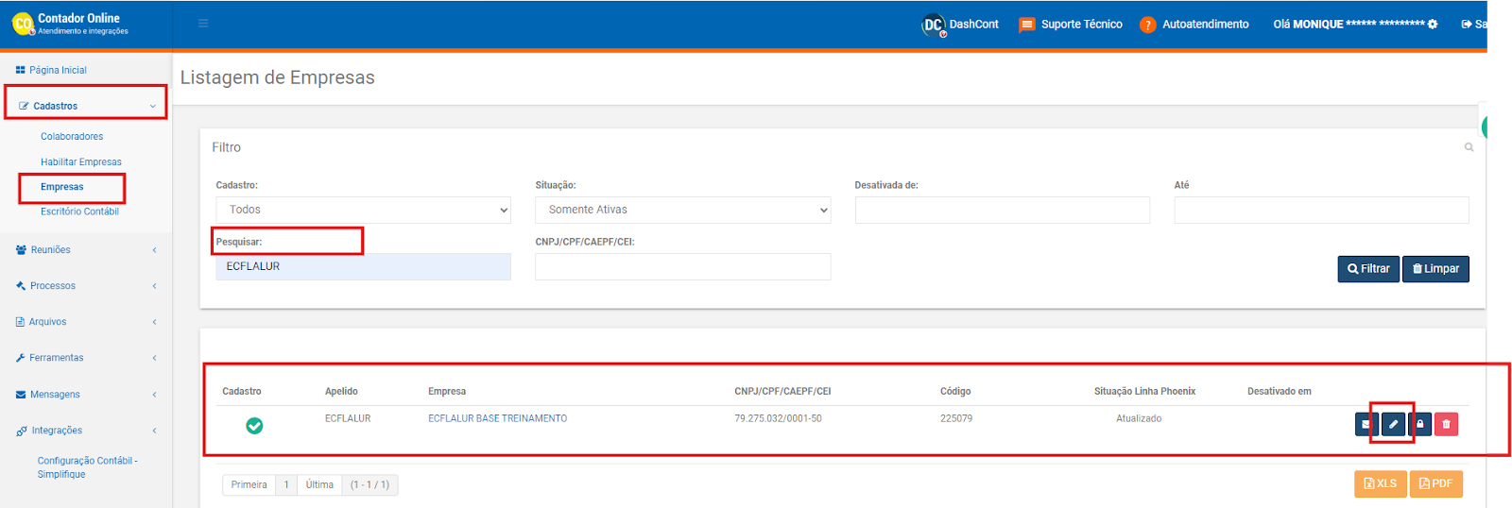This screenshot has height=508, width=1512.
Task: Sort by Empresa column header
Action: pyautogui.click(x=447, y=391)
